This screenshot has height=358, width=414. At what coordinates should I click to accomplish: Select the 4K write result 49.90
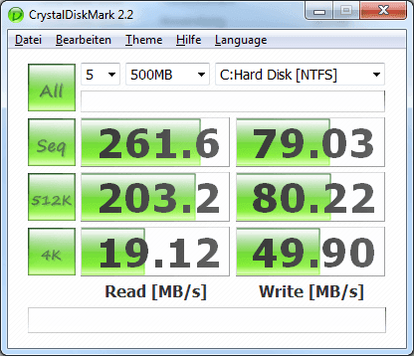pos(310,252)
